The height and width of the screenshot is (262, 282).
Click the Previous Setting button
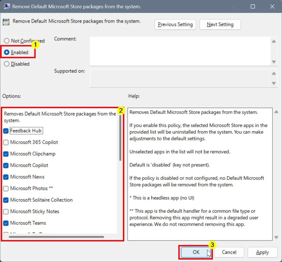[175, 24]
